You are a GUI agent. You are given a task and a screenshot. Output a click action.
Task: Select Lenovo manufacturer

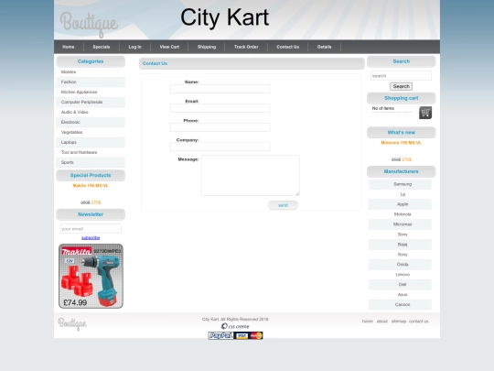400,275
